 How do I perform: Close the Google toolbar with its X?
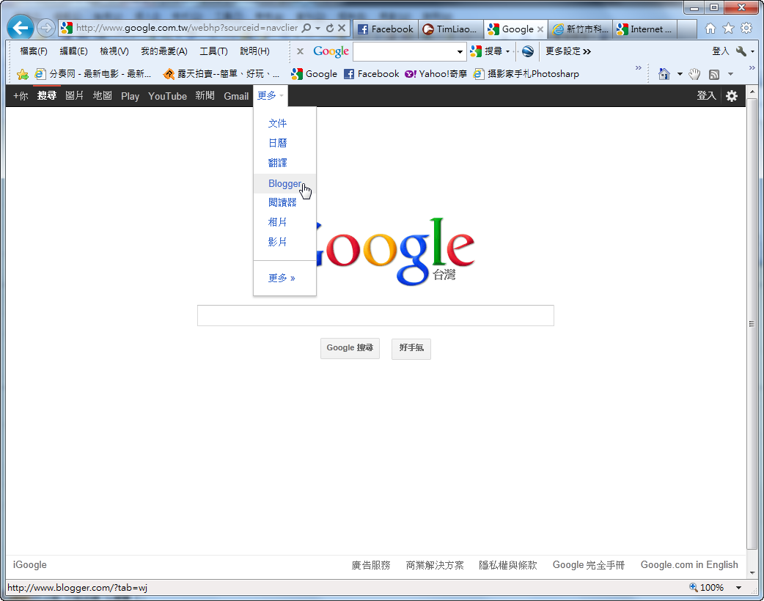(x=300, y=51)
